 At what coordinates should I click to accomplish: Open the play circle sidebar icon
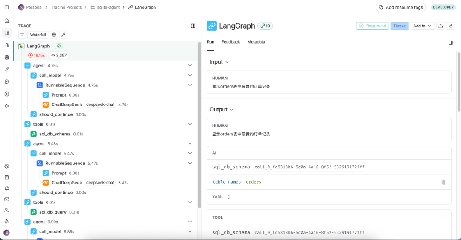click(x=7, y=94)
